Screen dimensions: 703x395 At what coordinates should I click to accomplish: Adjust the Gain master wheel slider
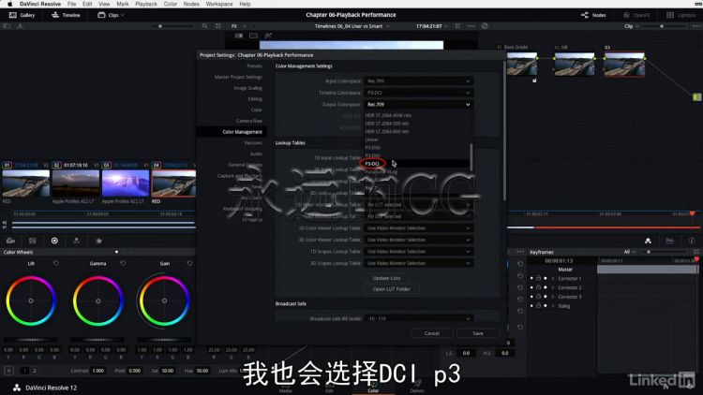(x=165, y=340)
